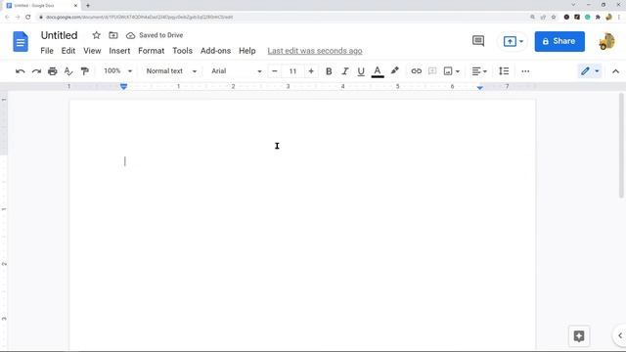Open the editing mode pencil dropdown
626x352 pixels.
coord(590,71)
